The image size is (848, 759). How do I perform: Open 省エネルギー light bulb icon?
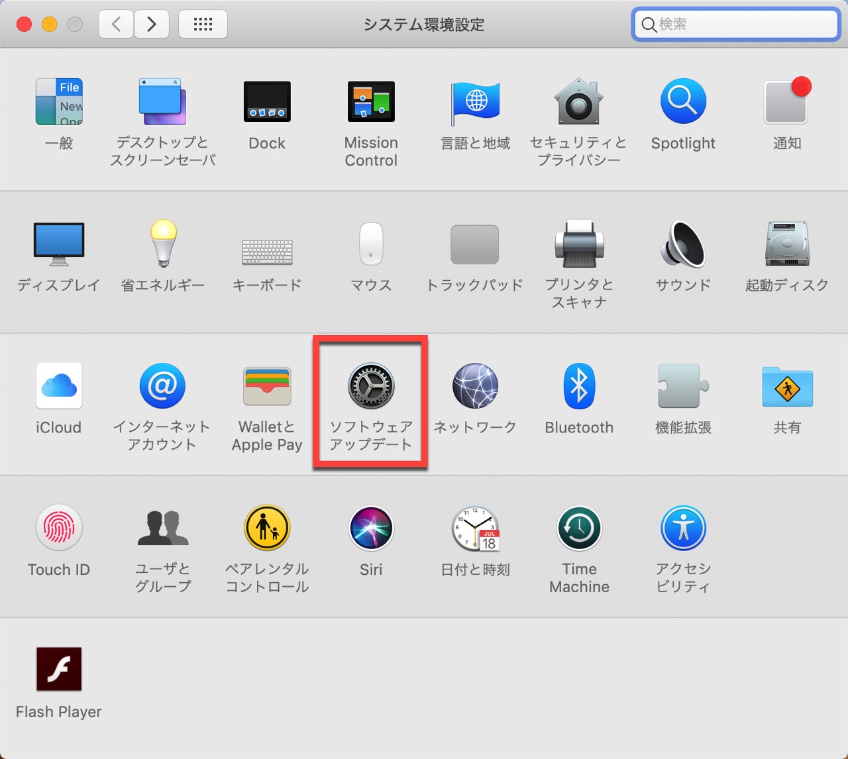coord(163,243)
